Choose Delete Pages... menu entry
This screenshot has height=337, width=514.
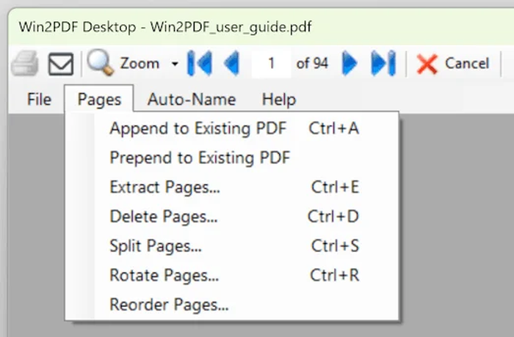coord(232,217)
